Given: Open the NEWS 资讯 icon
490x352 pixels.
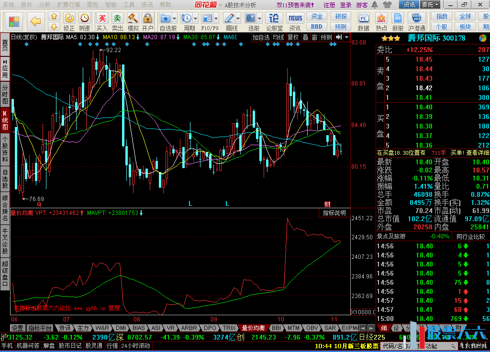Looking at the screenshot, I should pyautogui.click(x=295, y=21).
